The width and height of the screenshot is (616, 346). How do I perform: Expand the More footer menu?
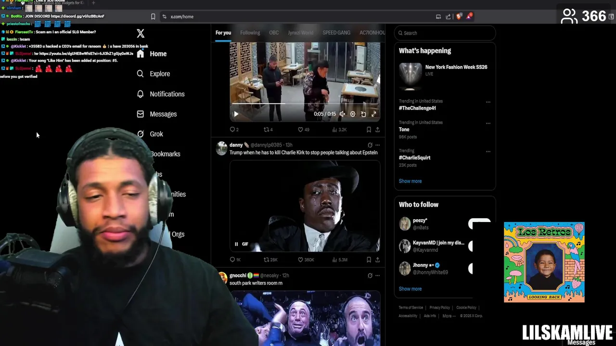pyautogui.click(x=449, y=316)
